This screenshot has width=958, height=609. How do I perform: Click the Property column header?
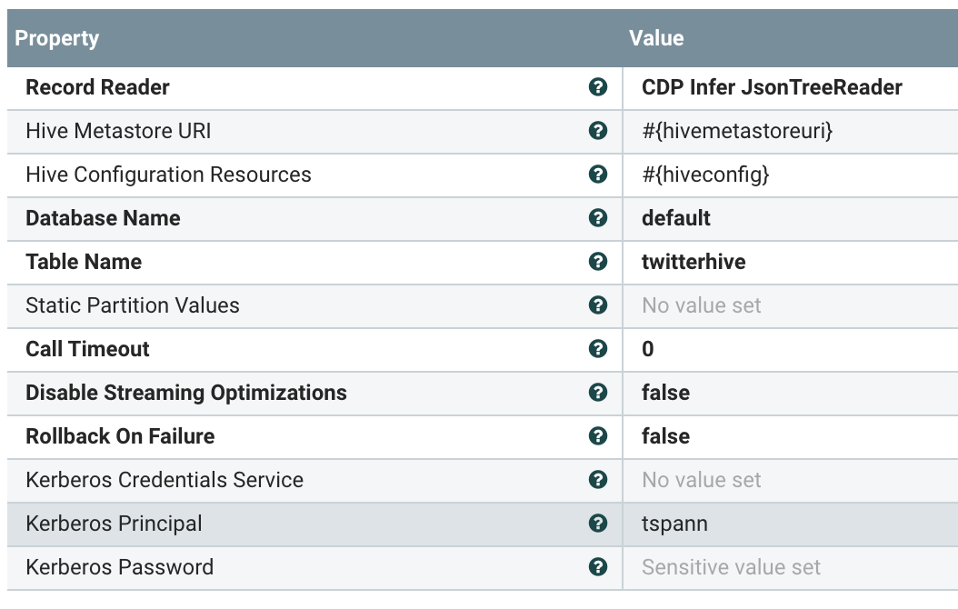click(57, 38)
